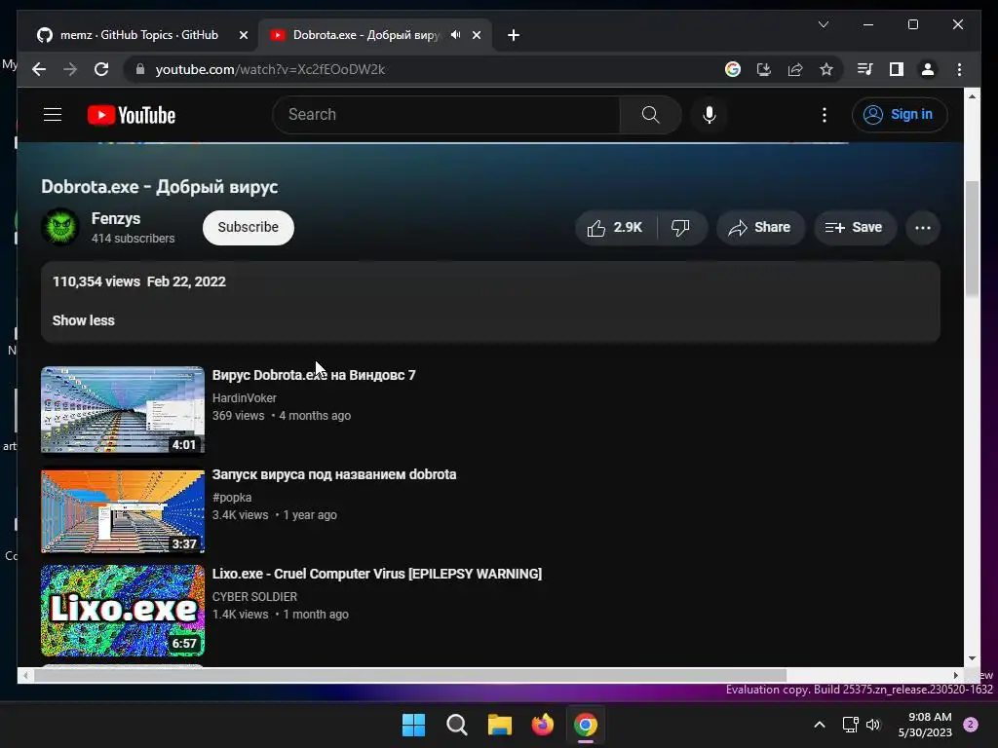Show hidden system tray icons
This screenshot has height=748, width=998.
click(x=820, y=725)
